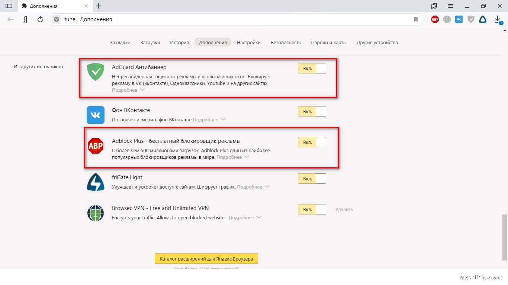Click the puzzle icon on Дополнения tab
The image size is (508, 285).
click(25, 6)
